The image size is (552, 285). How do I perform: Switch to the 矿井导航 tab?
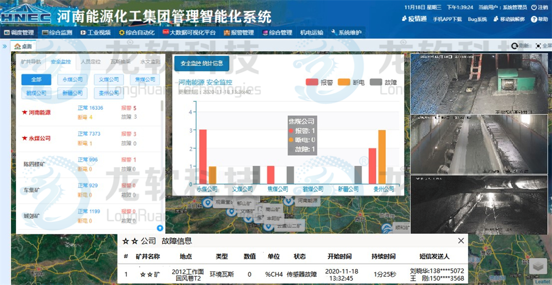30,62
